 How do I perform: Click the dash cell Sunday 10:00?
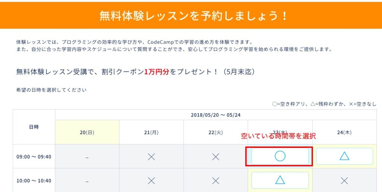(x=87, y=181)
